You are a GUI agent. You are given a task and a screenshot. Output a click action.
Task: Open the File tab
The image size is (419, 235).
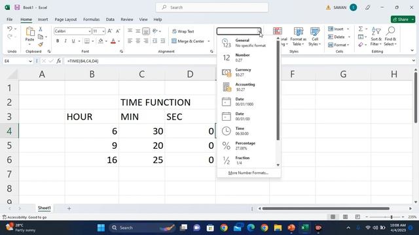click(x=10, y=20)
